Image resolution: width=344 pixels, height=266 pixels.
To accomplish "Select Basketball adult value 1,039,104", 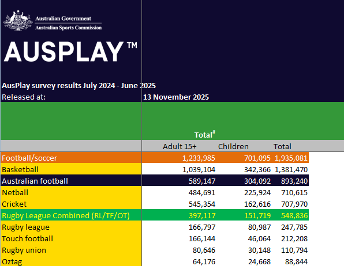I will tap(199, 169).
